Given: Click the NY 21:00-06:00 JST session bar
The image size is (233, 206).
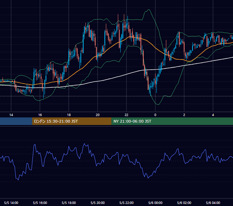Looking at the screenshot, I should pyautogui.click(x=172, y=121).
